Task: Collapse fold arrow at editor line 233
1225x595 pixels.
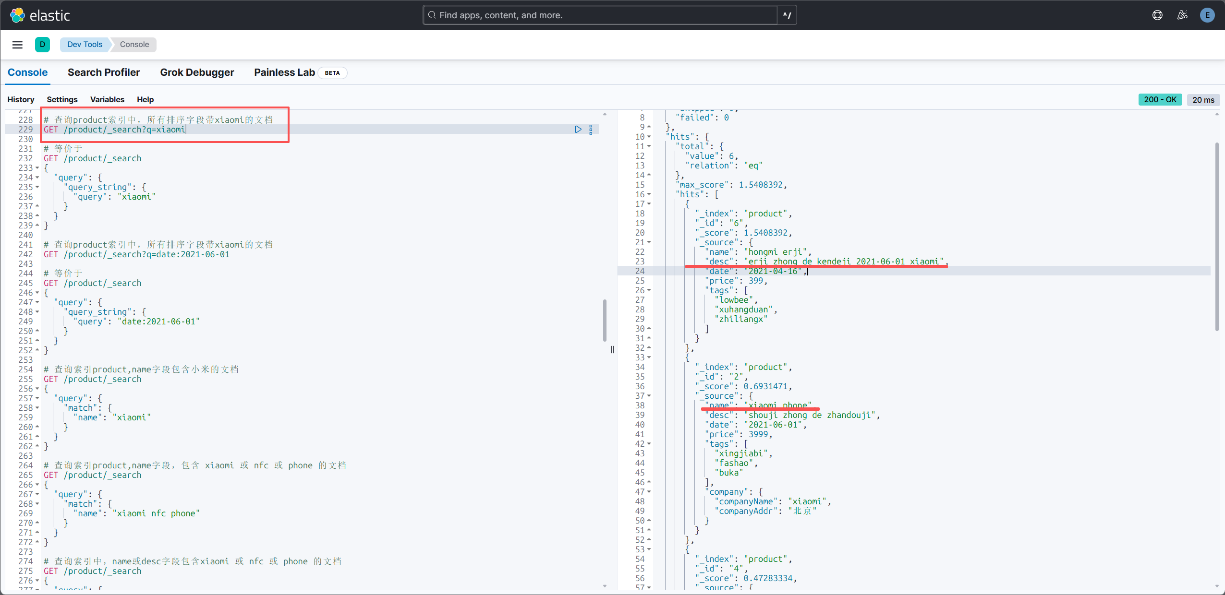Action: click(37, 168)
